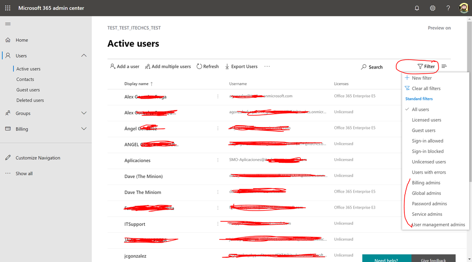Click the Users person icon in sidebar

8,56
